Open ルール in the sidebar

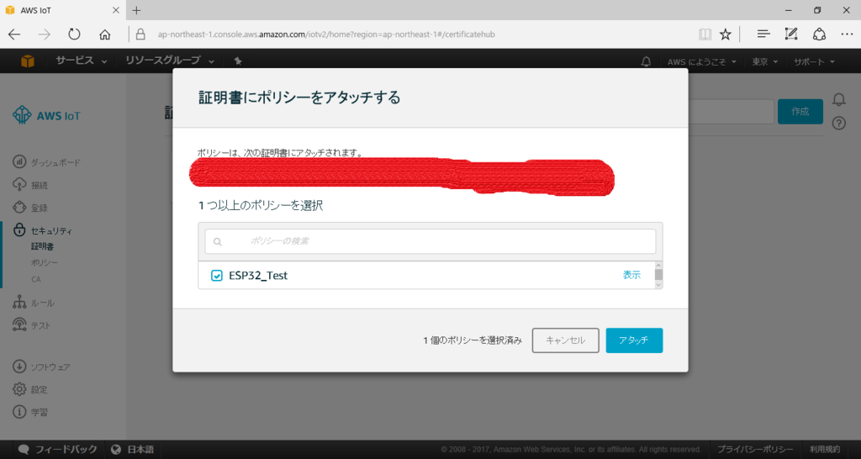[x=34, y=303]
